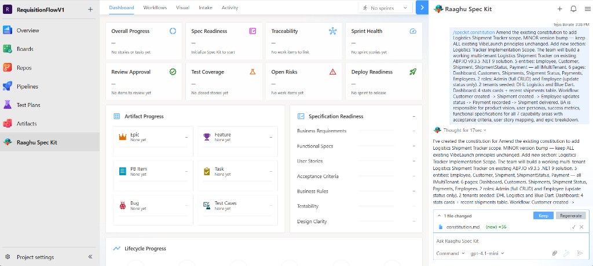Collapse the chat panel with blue arrow
593x266 pixels.
tap(422, 8)
